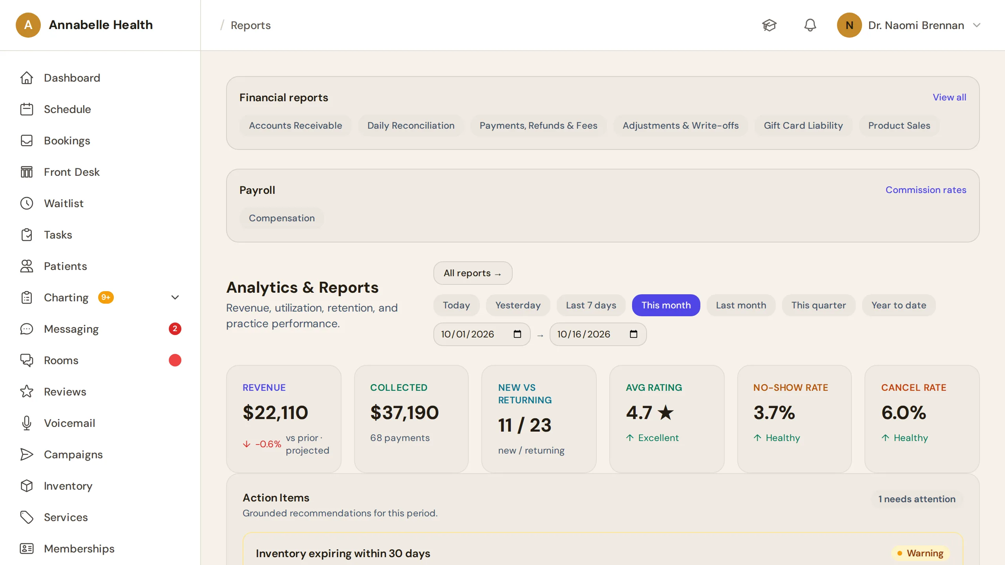Open Bookings inbox icon
1005x565 pixels.
(27, 140)
